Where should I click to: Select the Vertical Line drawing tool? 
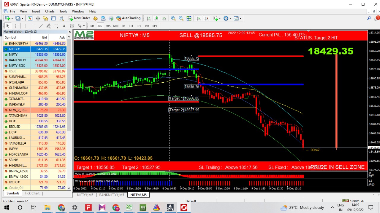point(25,26)
